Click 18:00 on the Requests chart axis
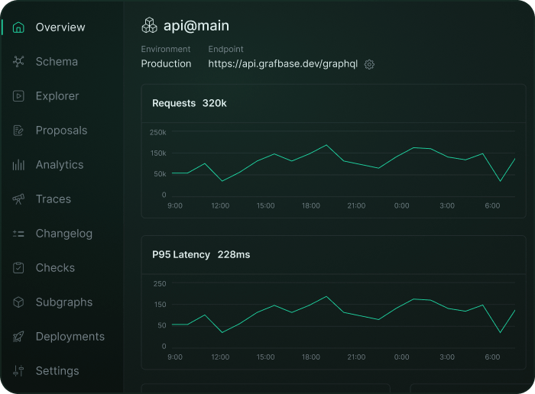The width and height of the screenshot is (535, 394). pos(311,206)
